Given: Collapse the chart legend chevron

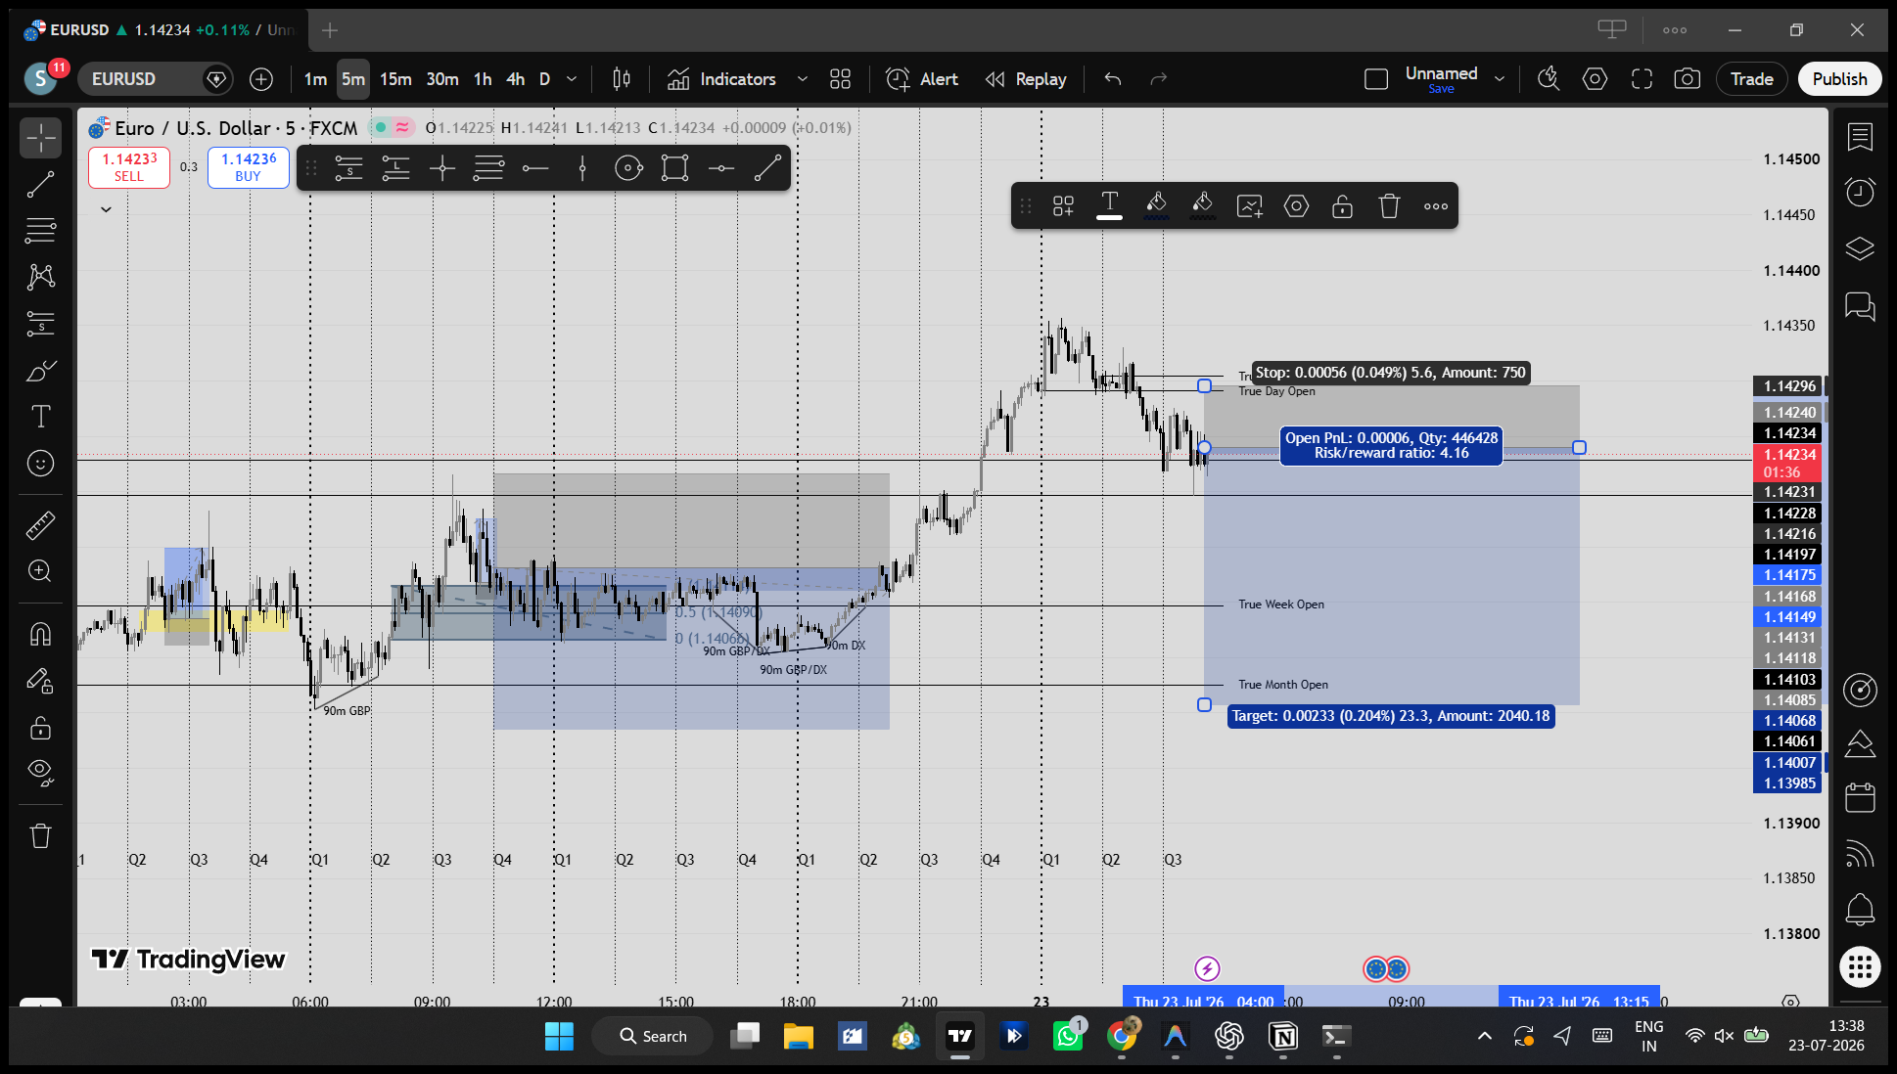Looking at the screenshot, I should tap(106, 209).
